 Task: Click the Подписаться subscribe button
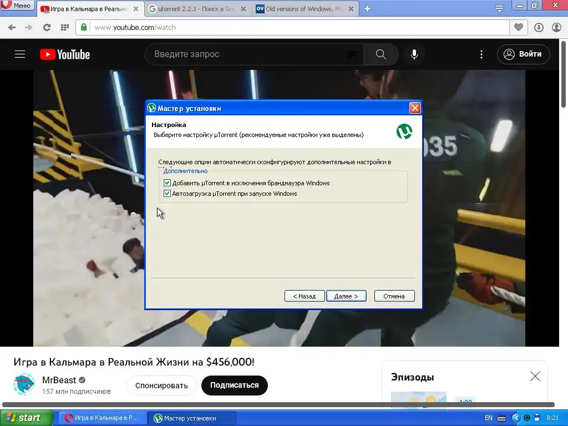[x=235, y=386]
